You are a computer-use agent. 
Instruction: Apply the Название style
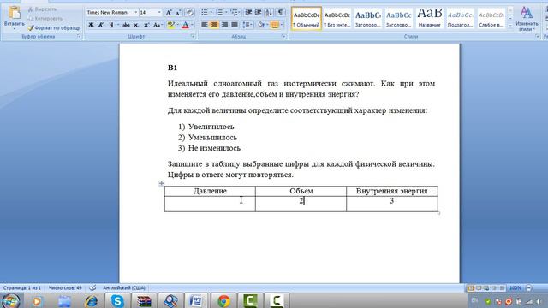(x=429, y=19)
